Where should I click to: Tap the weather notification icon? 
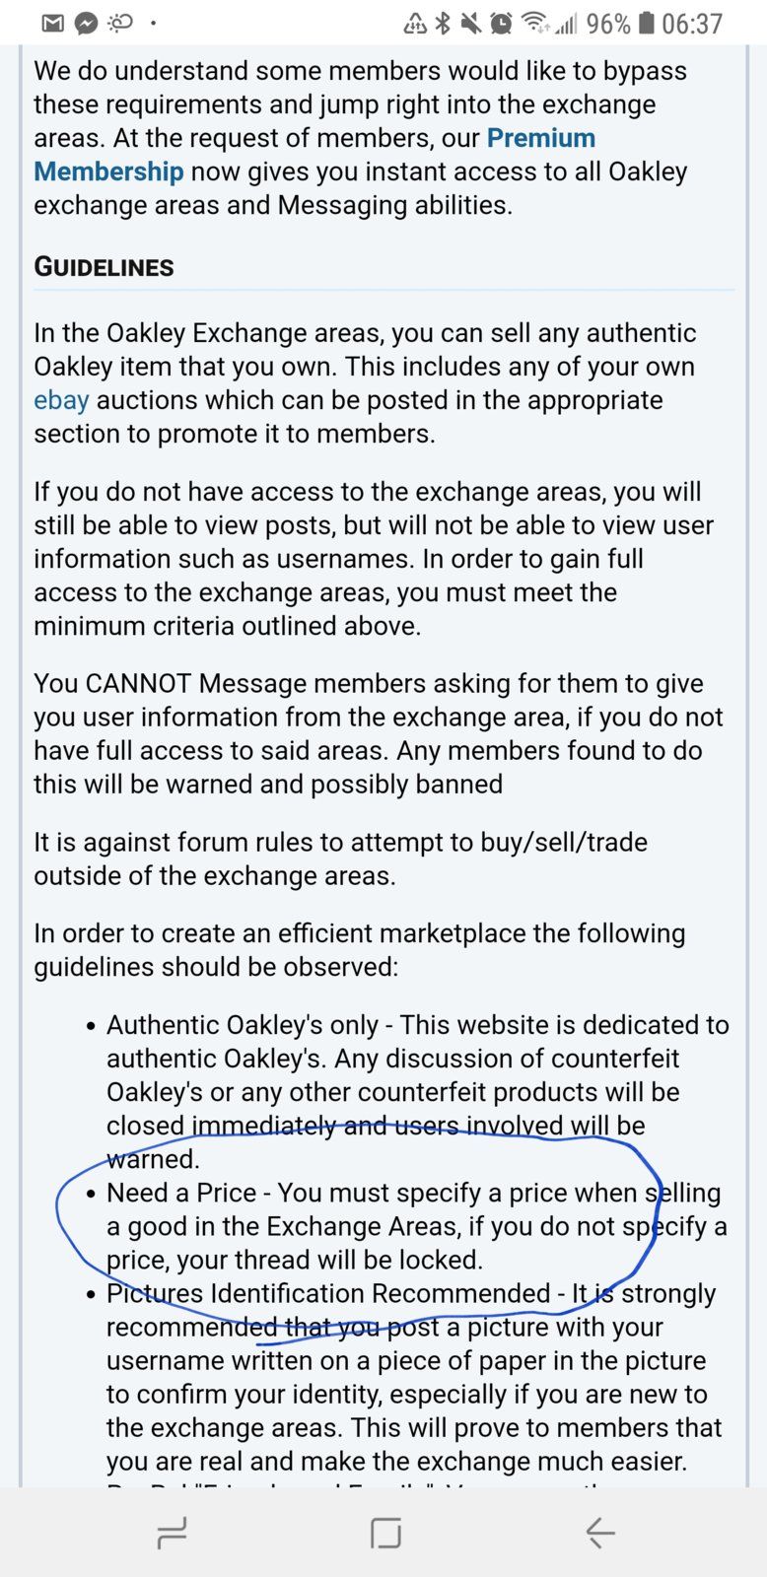click(120, 23)
